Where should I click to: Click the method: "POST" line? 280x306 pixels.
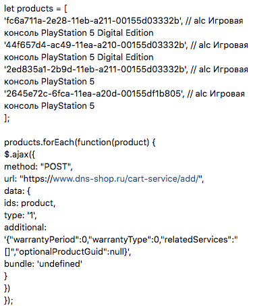click(38, 167)
